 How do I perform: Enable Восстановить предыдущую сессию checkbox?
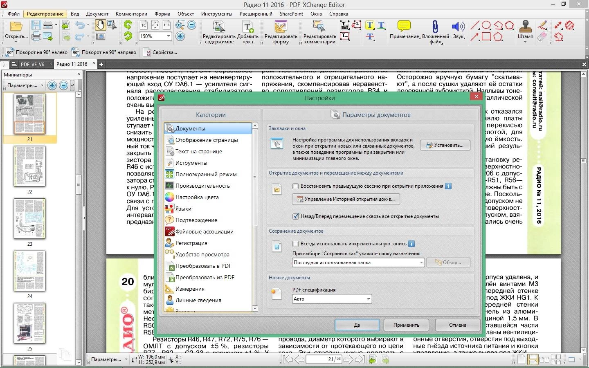(x=295, y=186)
